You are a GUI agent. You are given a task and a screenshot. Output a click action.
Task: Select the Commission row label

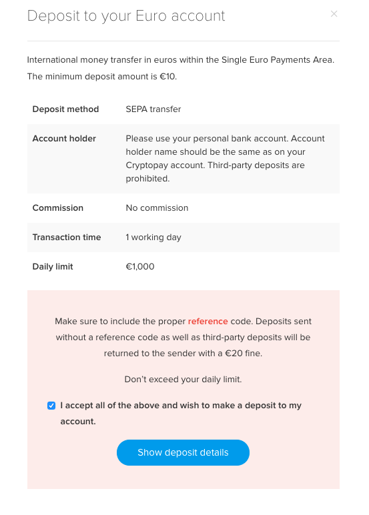tap(58, 208)
